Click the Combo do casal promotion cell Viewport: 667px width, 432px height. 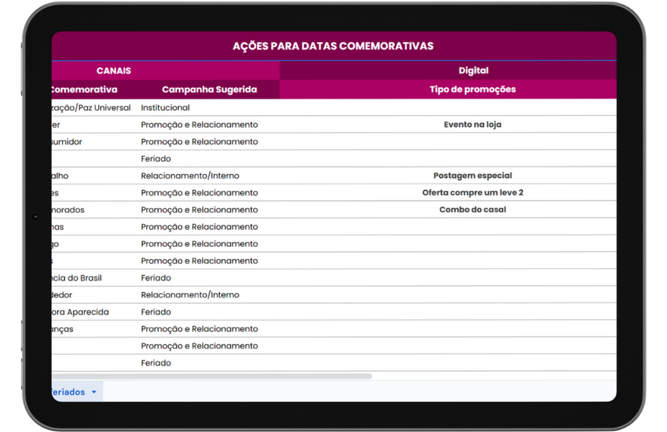(x=472, y=210)
